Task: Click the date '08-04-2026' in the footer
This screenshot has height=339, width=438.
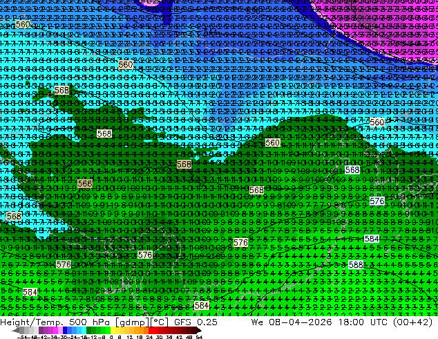Action: click(x=300, y=322)
